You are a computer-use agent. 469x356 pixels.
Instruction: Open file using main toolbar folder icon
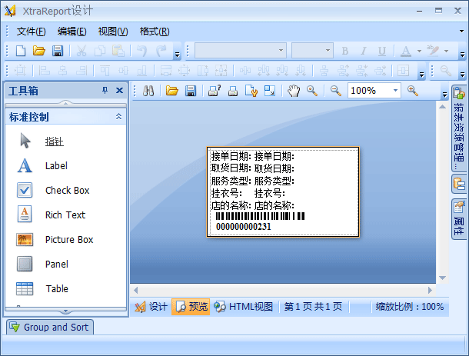pos(39,51)
